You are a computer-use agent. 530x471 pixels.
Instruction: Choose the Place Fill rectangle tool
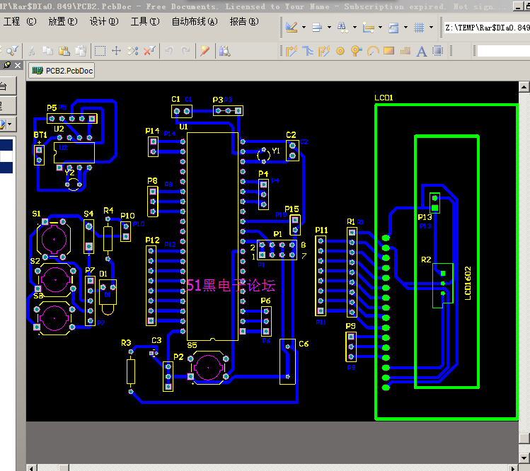pos(388,51)
